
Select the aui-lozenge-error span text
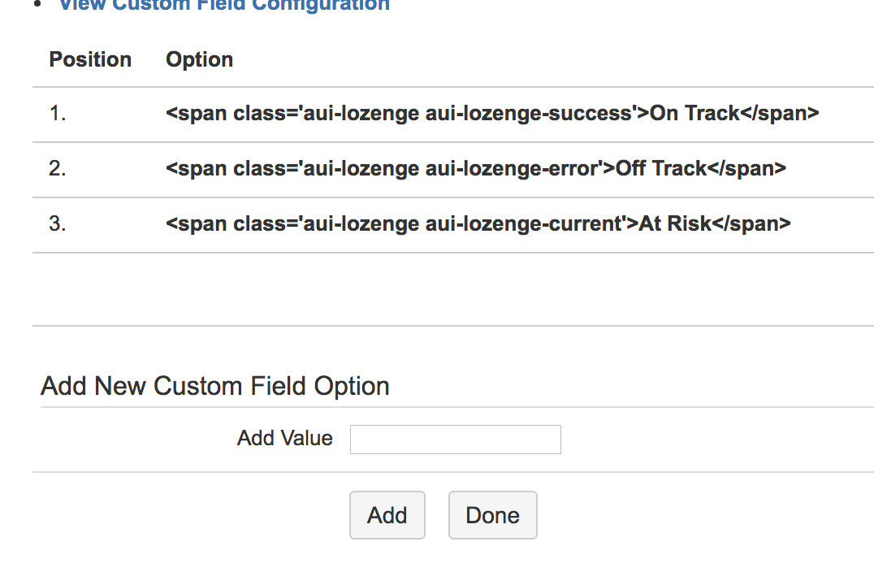coord(474,168)
